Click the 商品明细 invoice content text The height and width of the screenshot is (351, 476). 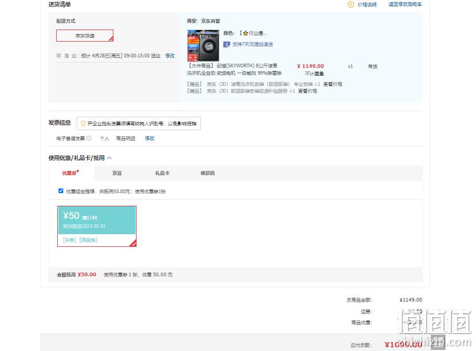pos(126,138)
